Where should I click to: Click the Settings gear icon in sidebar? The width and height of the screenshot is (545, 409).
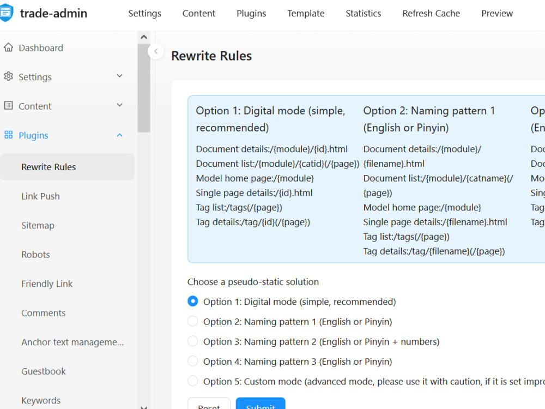[8, 76]
